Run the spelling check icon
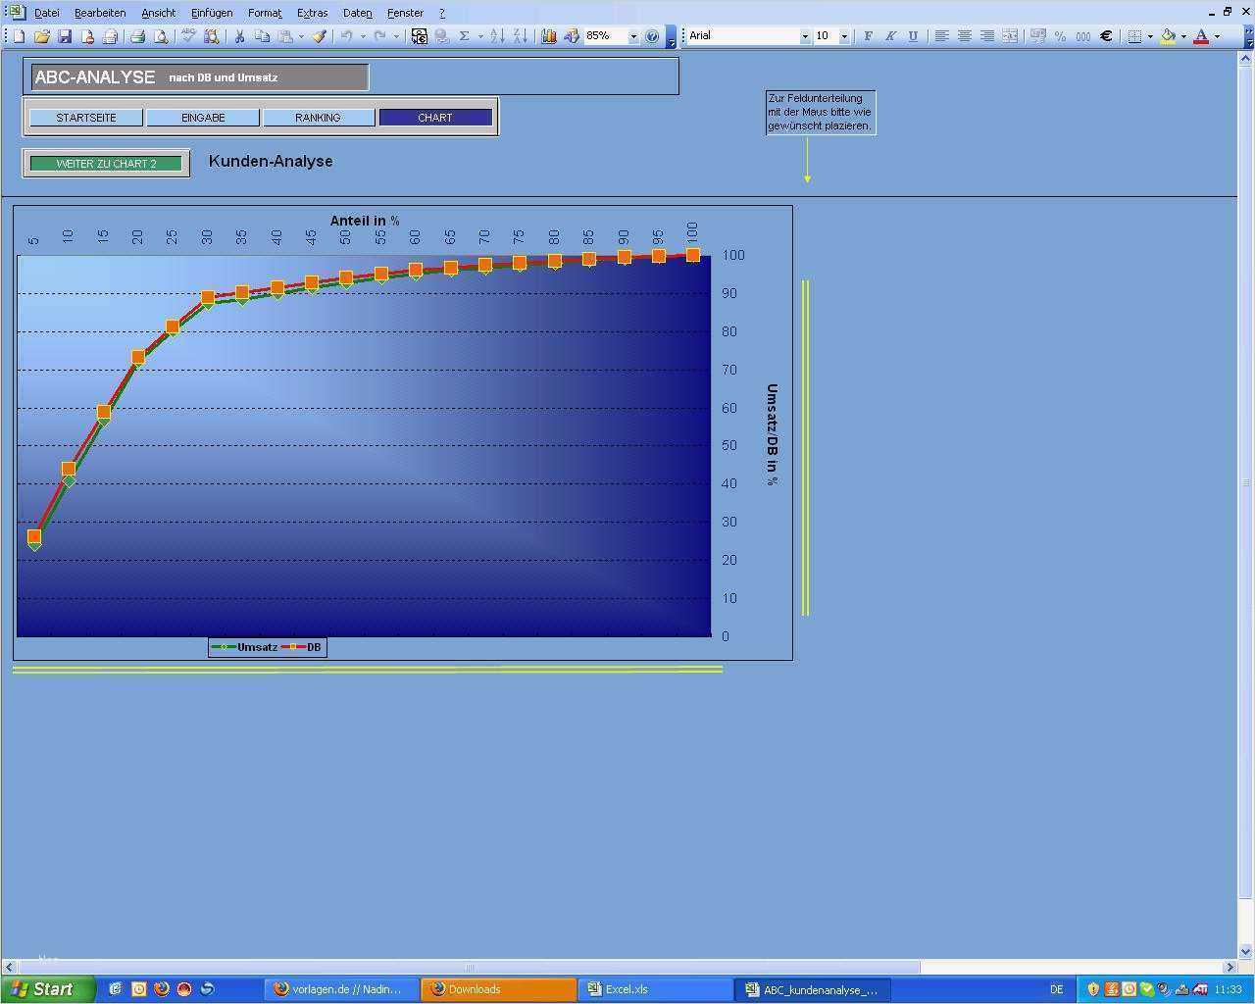Viewport: 1255px width, 1004px height. tap(188, 36)
